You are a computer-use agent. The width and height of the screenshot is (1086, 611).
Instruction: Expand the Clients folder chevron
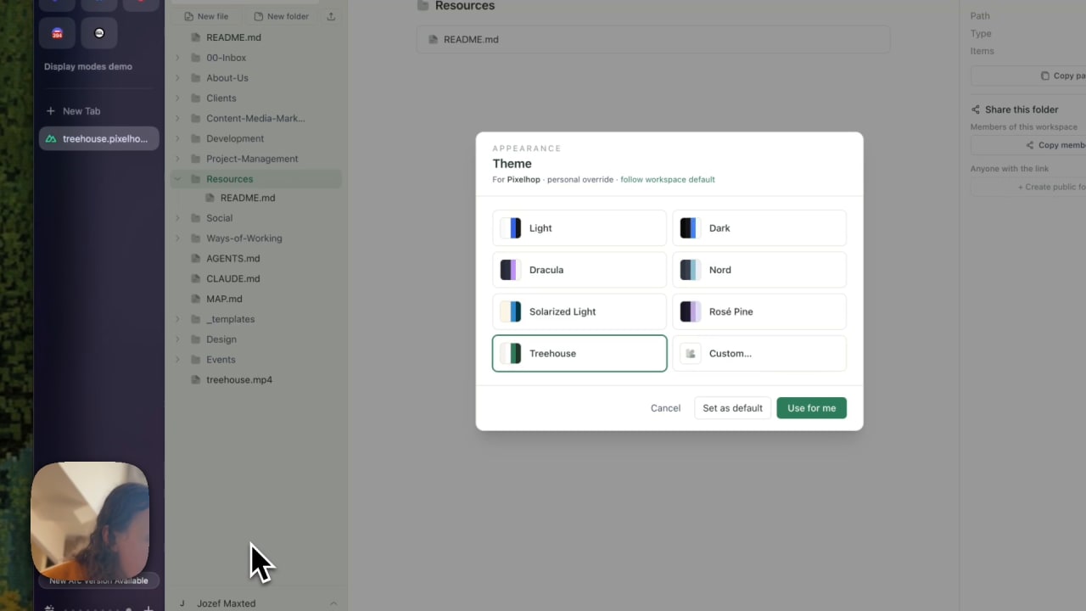[177, 98]
